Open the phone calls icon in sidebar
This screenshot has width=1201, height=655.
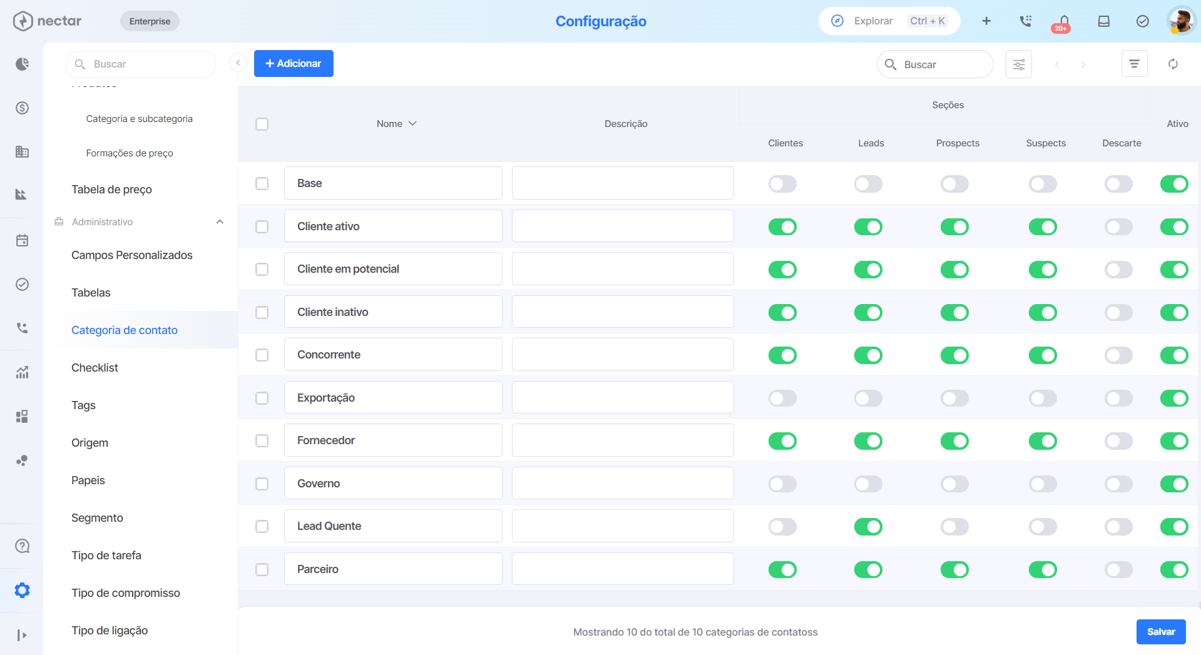click(x=22, y=328)
